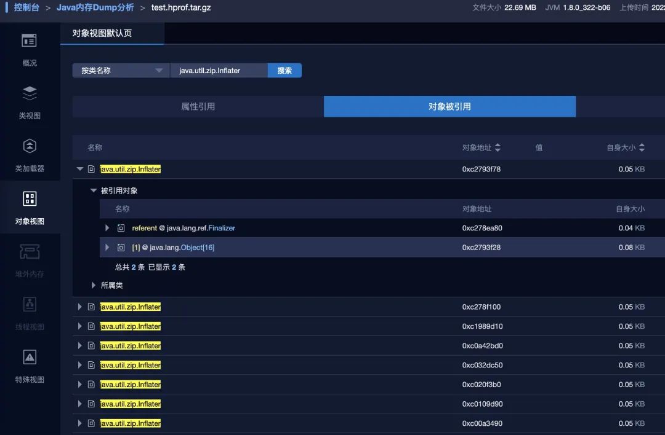Click object icon of Inflater row 0xc278f100
665x435 pixels.
91,307
